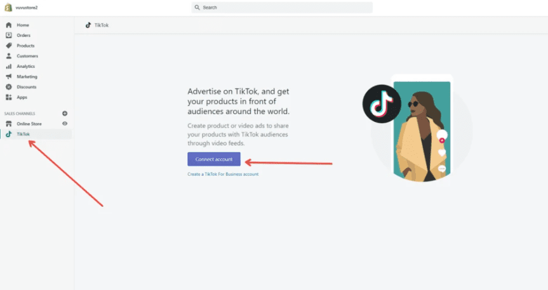Viewport: 548px width, 290px height.
Task: Open the Discounts section
Action: (x=27, y=87)
